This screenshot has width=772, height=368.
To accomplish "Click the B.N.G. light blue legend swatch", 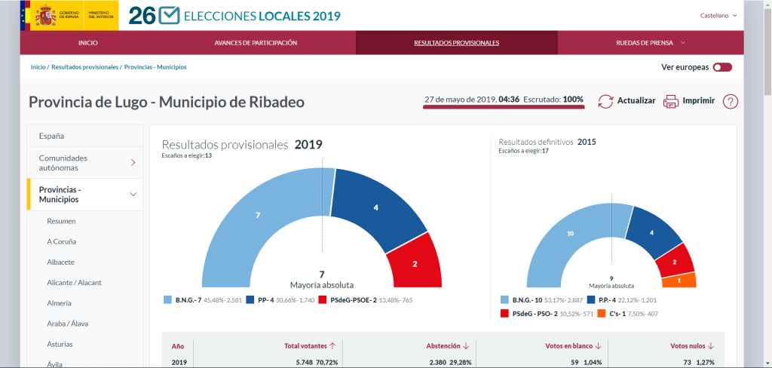I will (167, 300).
